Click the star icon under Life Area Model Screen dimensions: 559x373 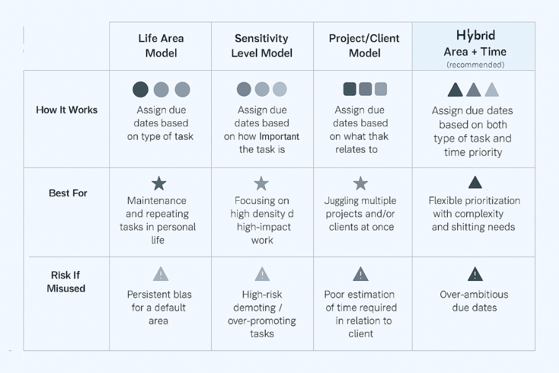[x=159, y=183]
